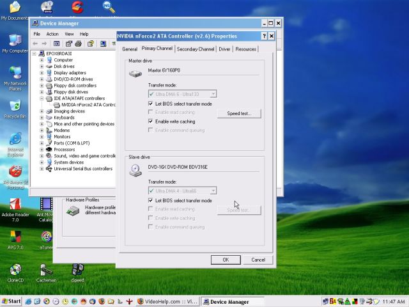Click the 11:47 AM system clock
409x307 pixels.
pos(394,301)
